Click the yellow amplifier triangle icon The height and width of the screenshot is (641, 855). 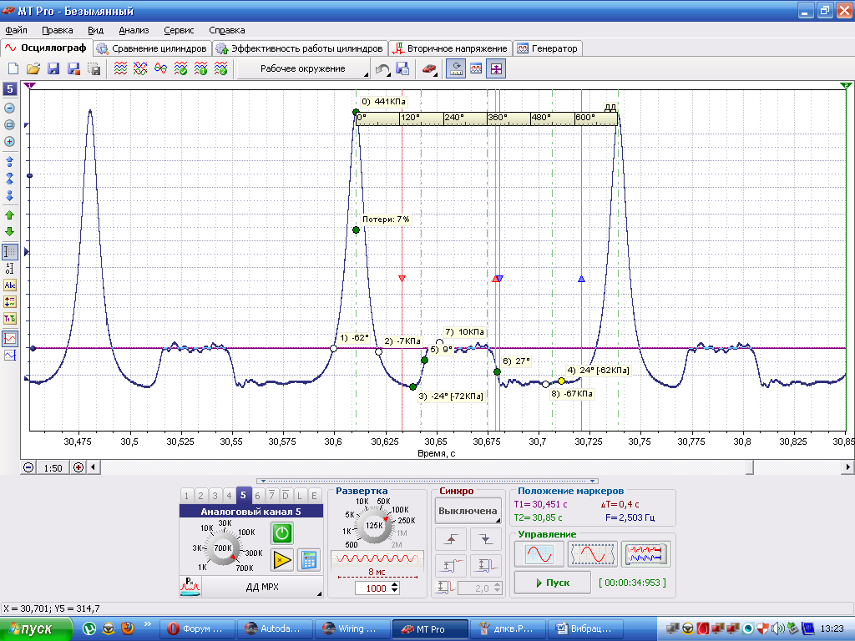[x=282, y=560]
